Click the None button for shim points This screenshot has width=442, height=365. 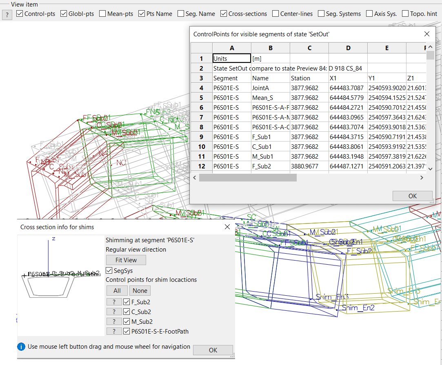click(x=140, y=291)
